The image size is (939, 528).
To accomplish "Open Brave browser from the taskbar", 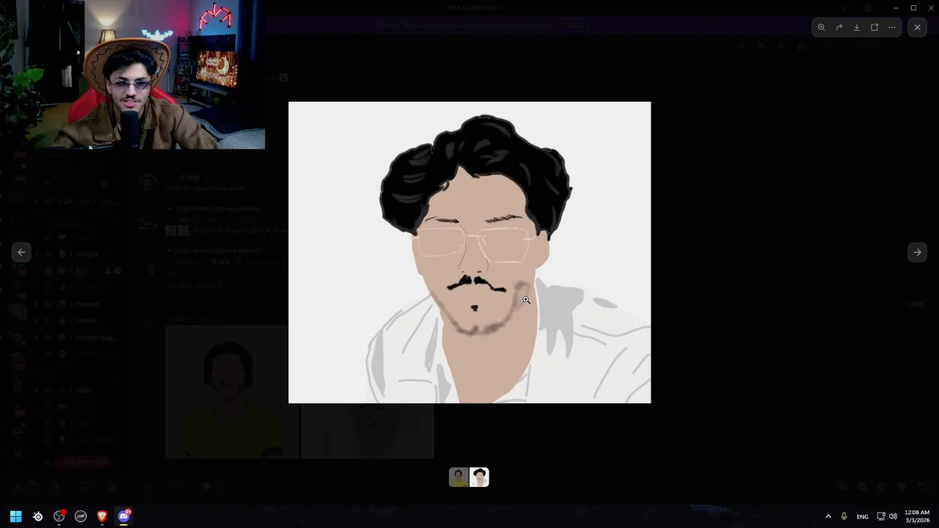I will [x=102, y=516].
